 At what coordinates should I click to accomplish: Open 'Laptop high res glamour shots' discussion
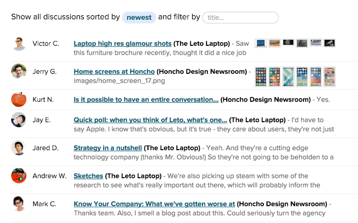(x=122, y=44)
